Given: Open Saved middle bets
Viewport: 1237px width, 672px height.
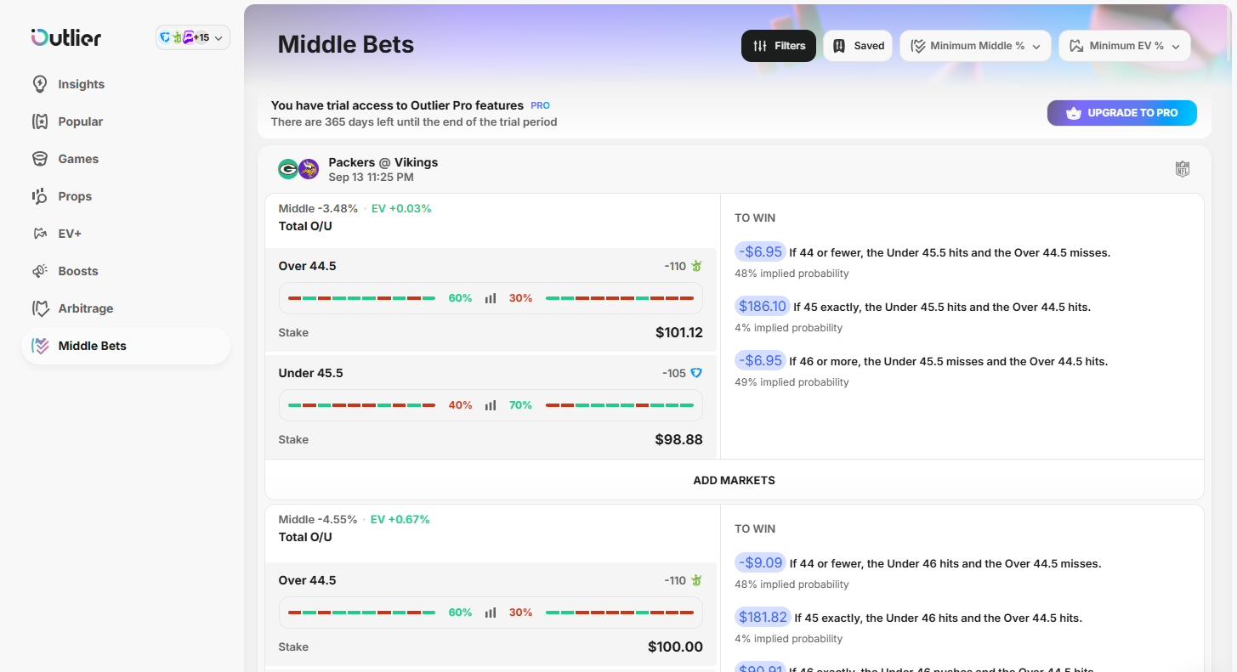Looking at the screenshot, I should click(x=858, y=46).
